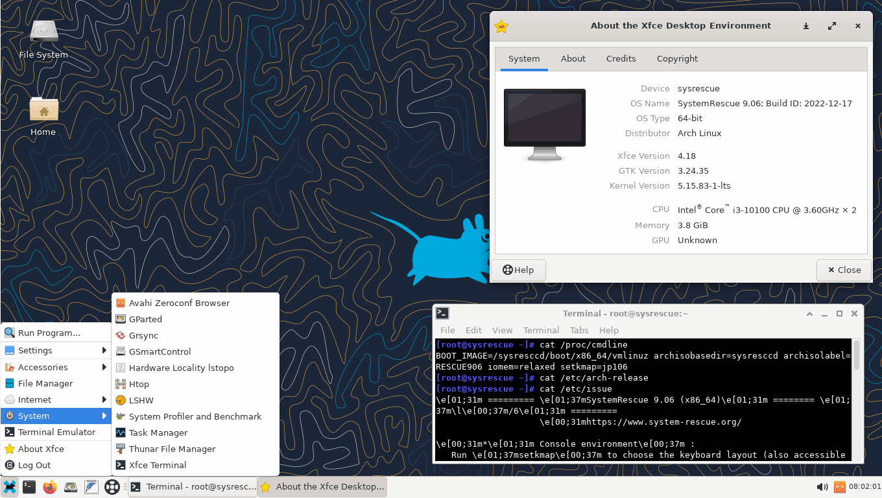Launch Htop from the System submenu
882x498 pixels.
(x=195, y=384)
